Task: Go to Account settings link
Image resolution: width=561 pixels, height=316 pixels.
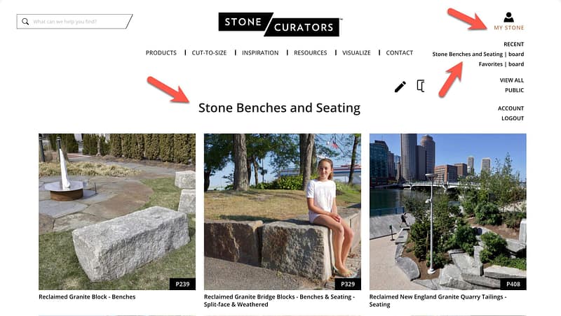Action: pos(511,108)
